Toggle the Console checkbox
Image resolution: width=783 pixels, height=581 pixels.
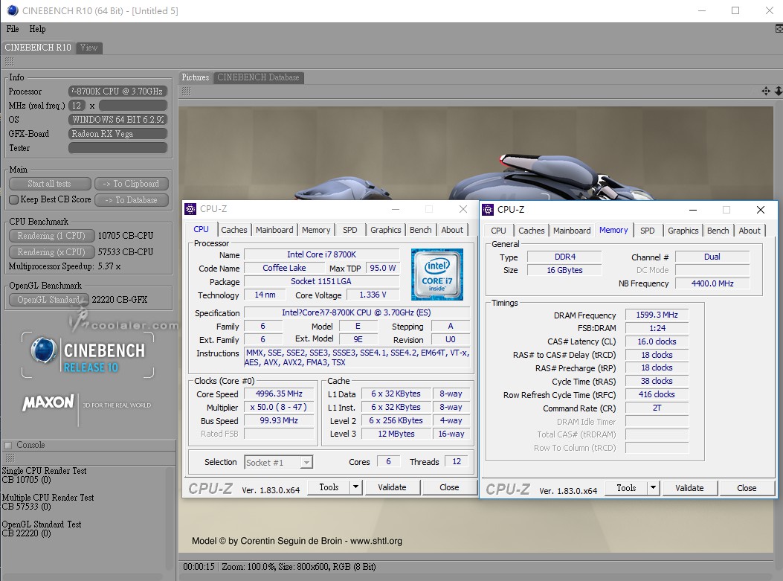point(8,445)
